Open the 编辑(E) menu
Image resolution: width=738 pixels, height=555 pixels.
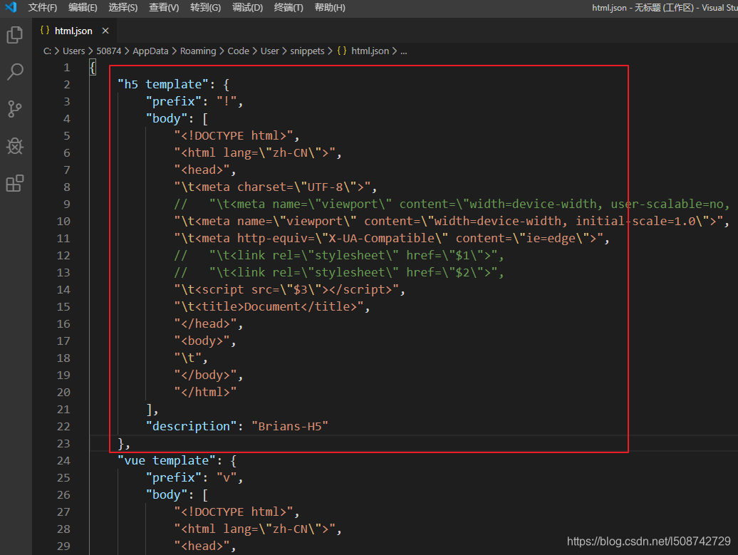click(83, 8)
